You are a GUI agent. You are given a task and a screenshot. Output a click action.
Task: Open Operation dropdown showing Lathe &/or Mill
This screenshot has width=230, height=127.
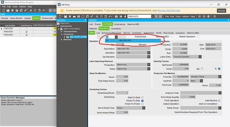click(149, 53)
